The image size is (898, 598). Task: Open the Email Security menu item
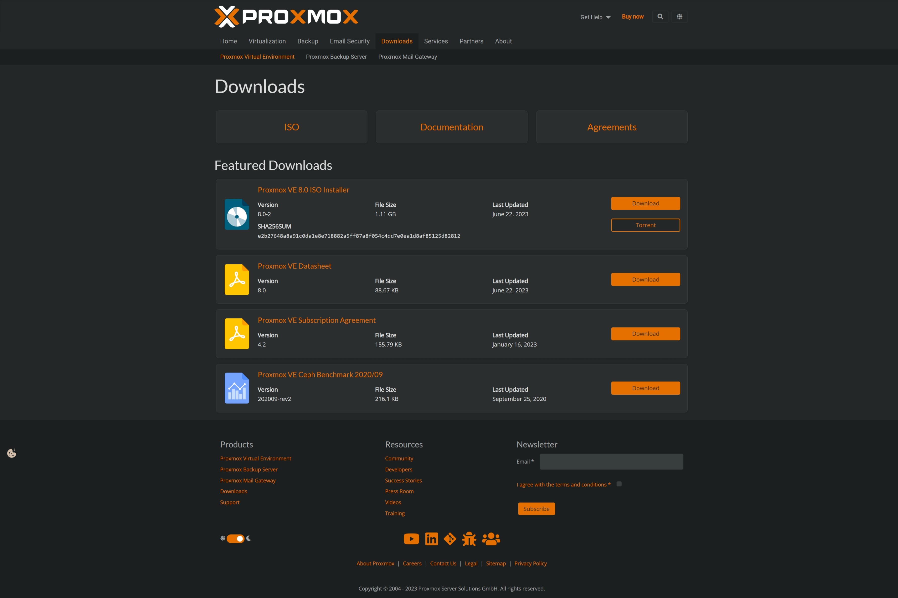click(350, 41)
